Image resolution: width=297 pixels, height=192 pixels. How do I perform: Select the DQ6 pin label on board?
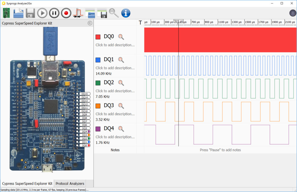tap(85, 125)
